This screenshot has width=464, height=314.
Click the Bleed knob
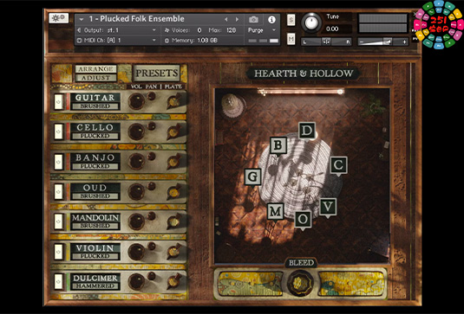301,282
